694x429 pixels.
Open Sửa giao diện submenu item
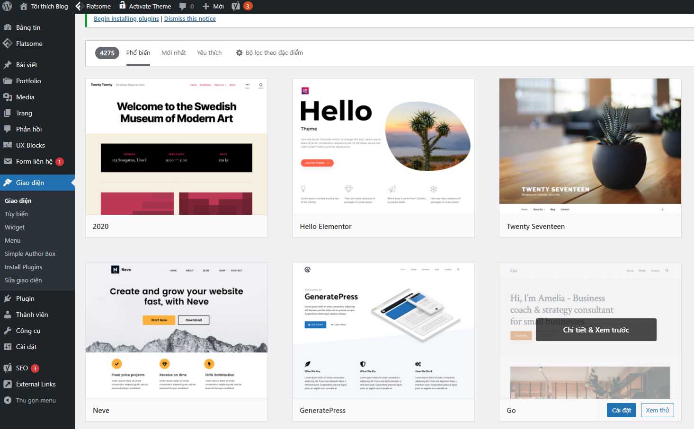[x=23, y=280]
